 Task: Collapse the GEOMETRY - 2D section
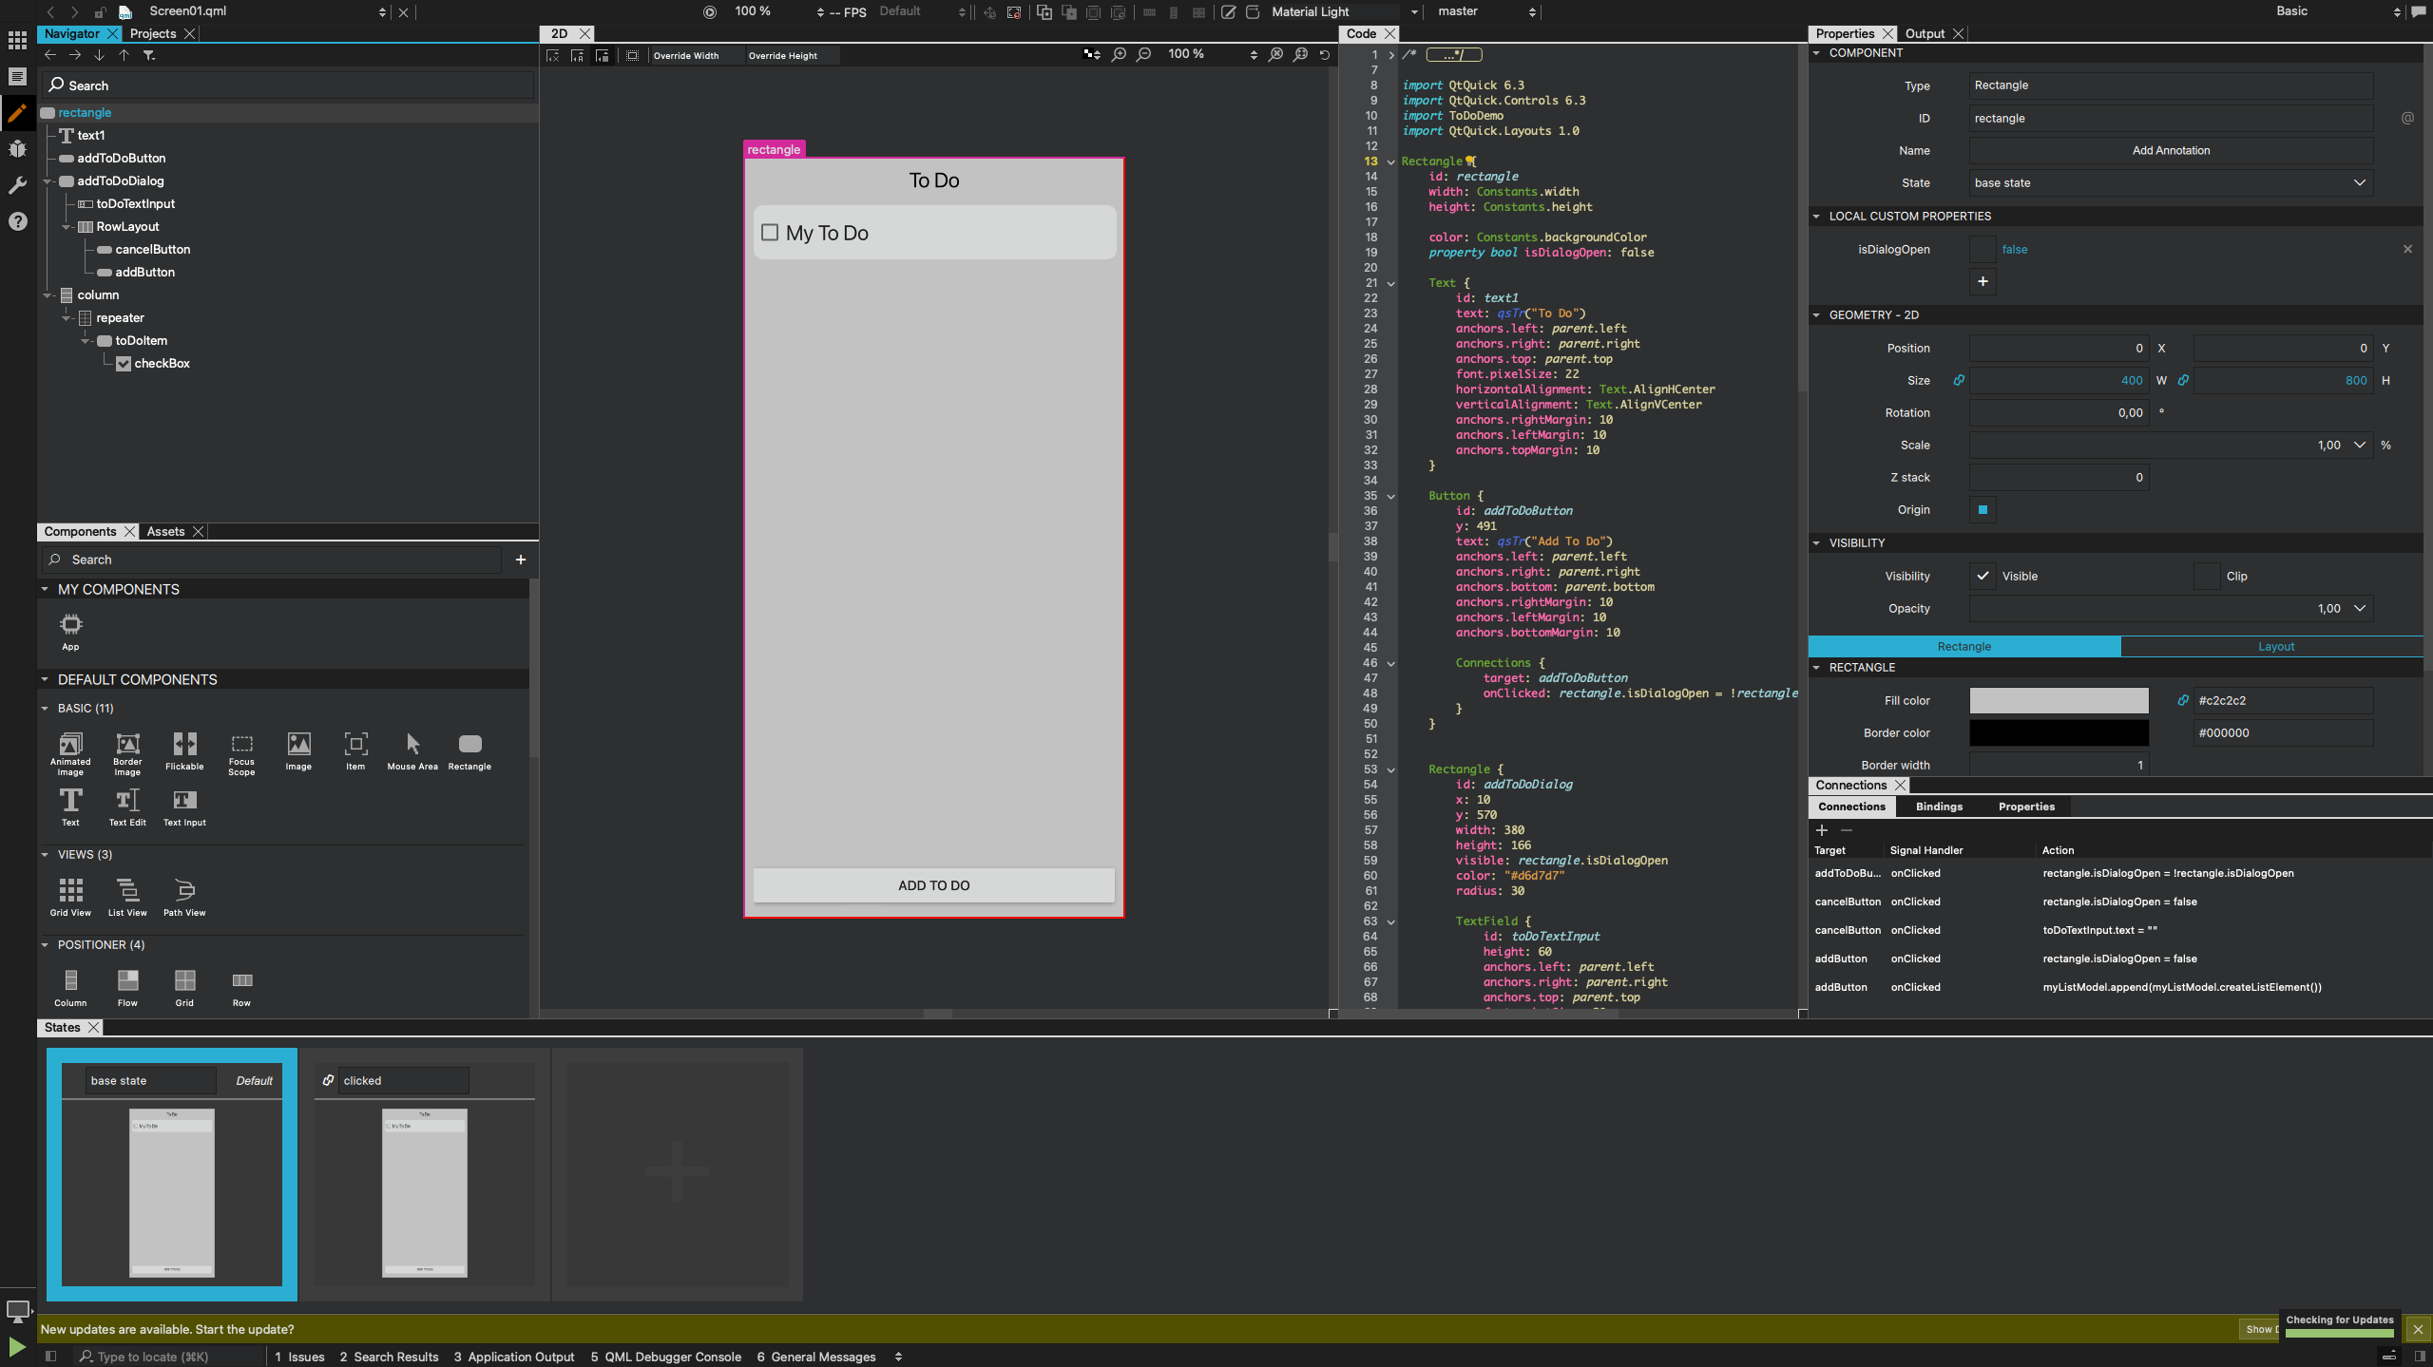1816,314
